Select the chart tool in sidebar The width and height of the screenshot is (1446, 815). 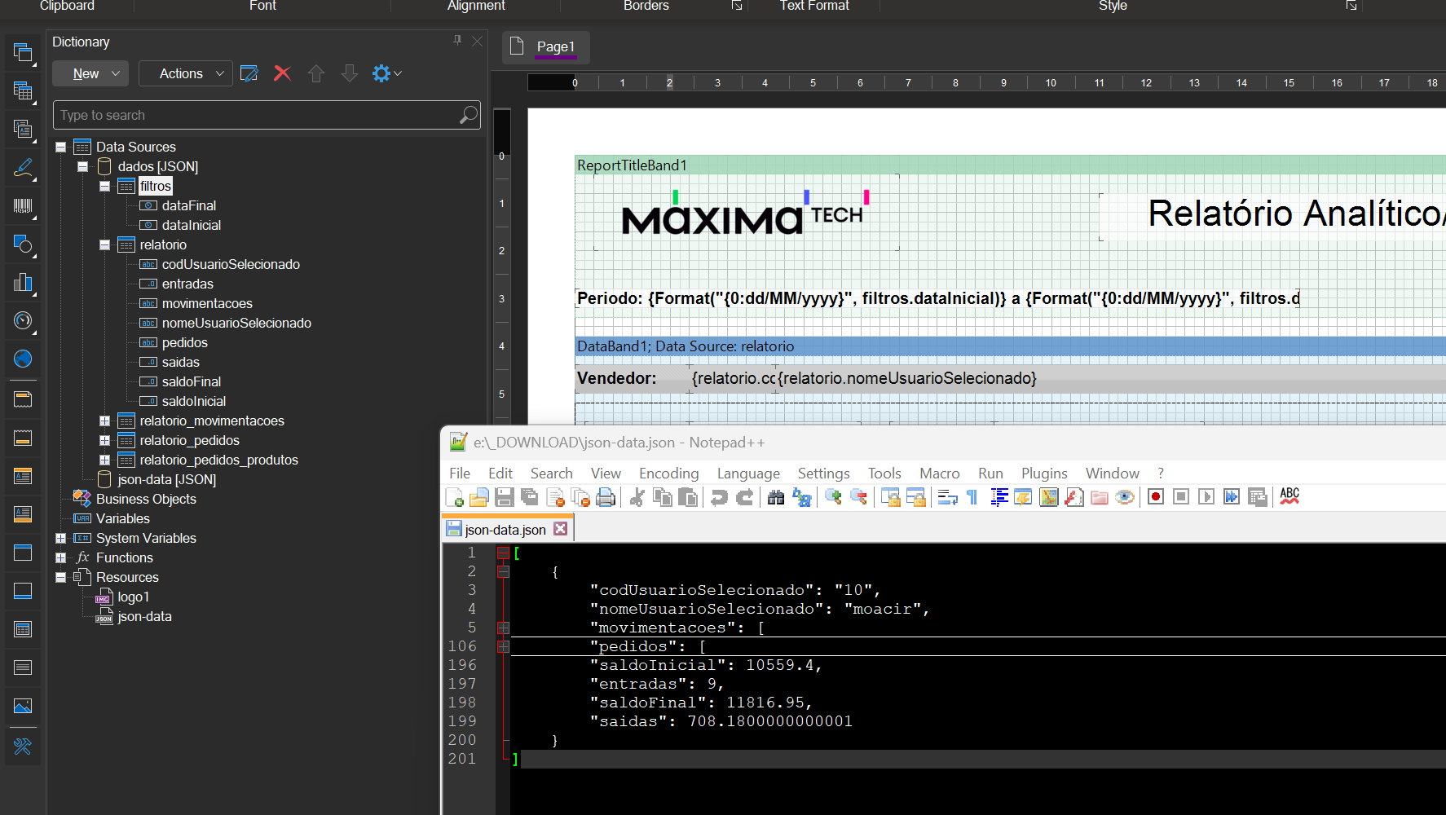coord(23,282)
